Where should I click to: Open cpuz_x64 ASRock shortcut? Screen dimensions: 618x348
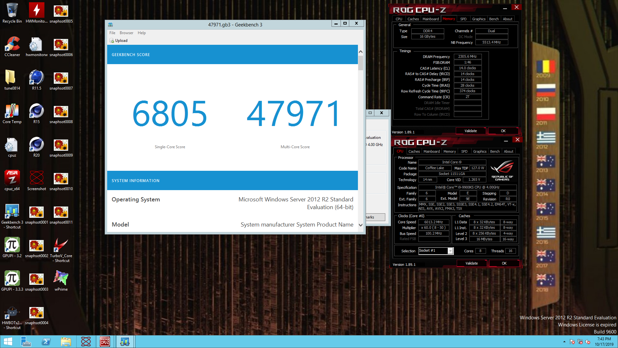[x=12, y=180]
